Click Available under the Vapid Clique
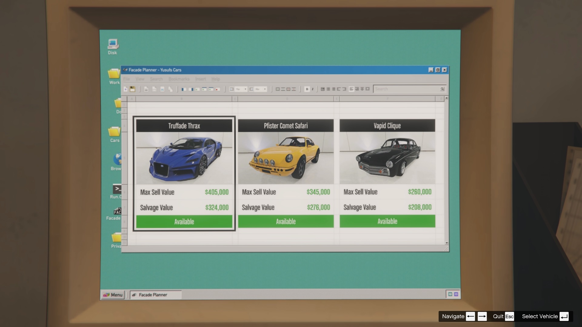 [387, 221]
